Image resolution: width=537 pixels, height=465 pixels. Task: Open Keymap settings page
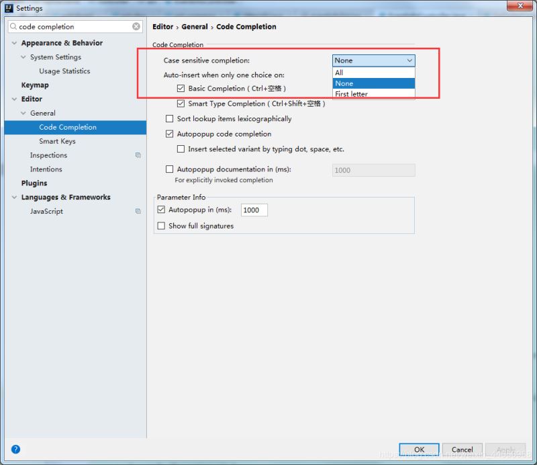click(x=35, y=85)
